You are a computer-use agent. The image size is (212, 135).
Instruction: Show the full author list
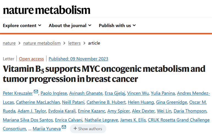(88, 129)
